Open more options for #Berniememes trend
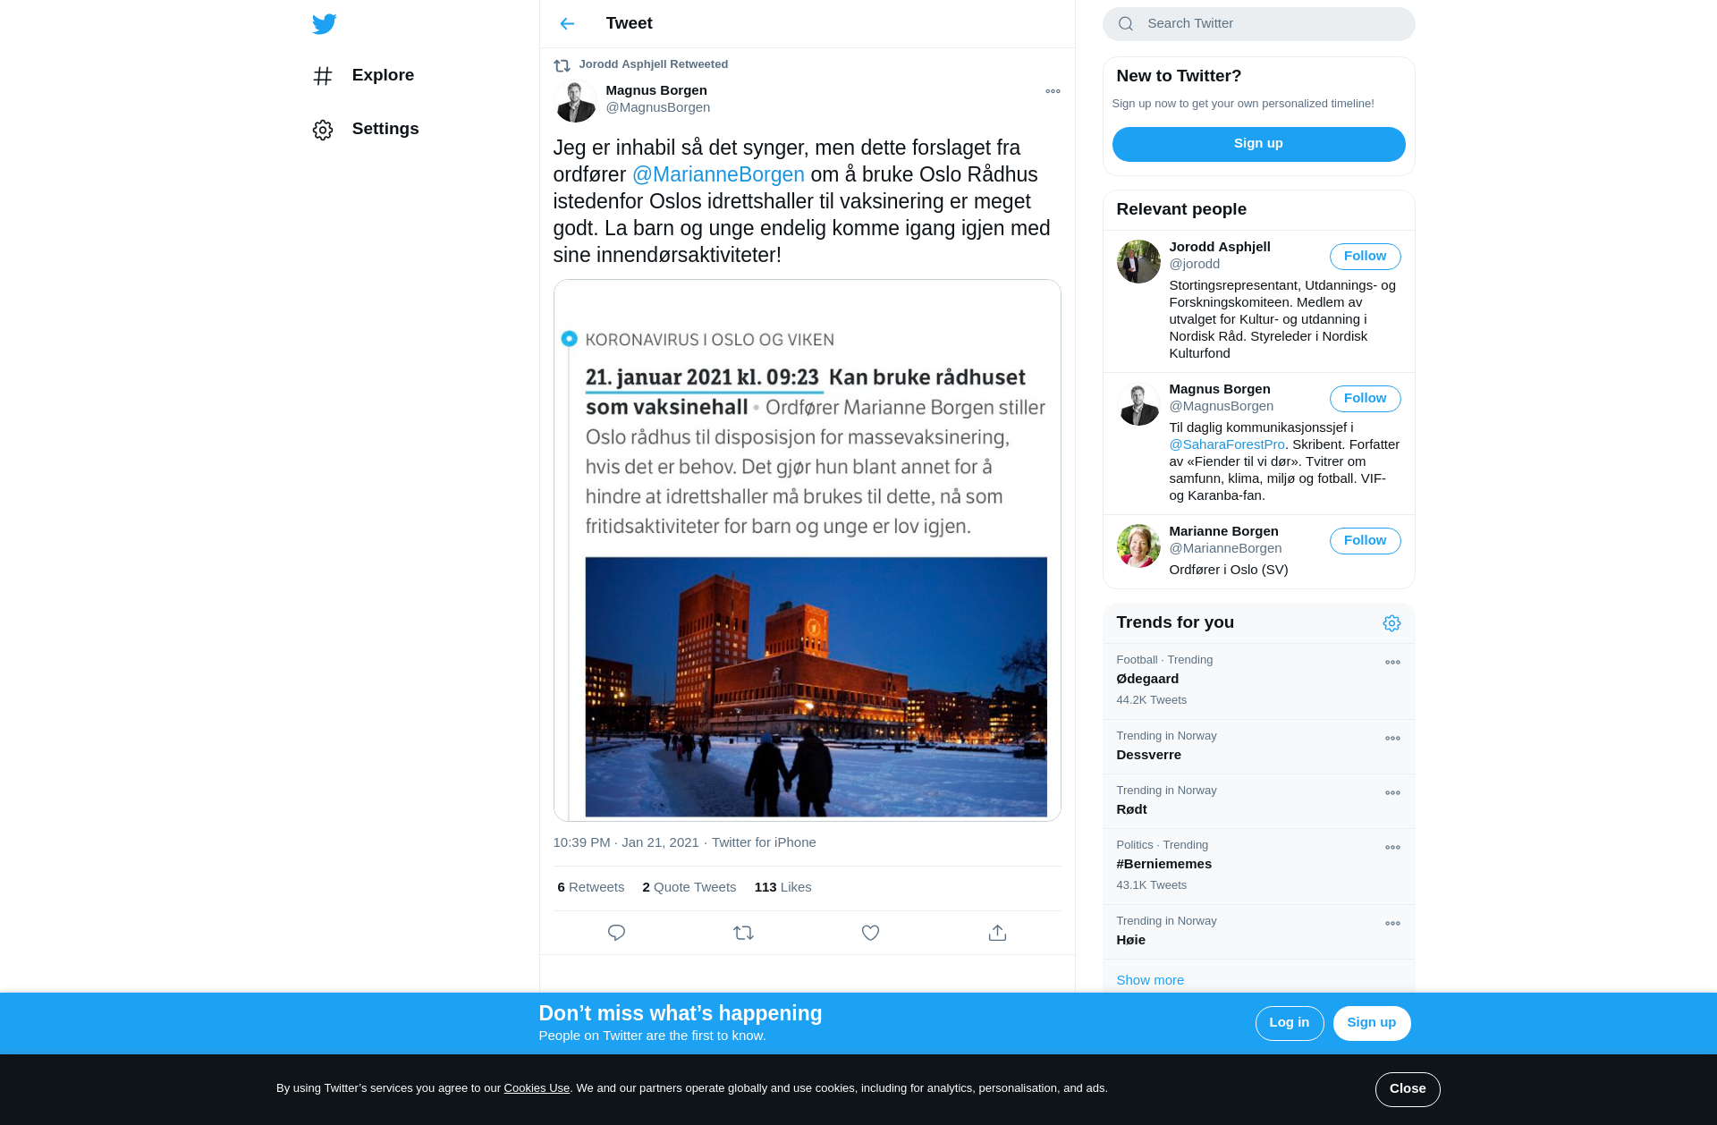This screenshot has width=1717, height=1125. tap(1392, 848)
